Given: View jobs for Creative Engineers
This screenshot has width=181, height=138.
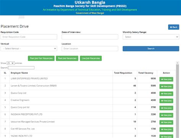Looking at the screenshot, I should tap(166, 101).
